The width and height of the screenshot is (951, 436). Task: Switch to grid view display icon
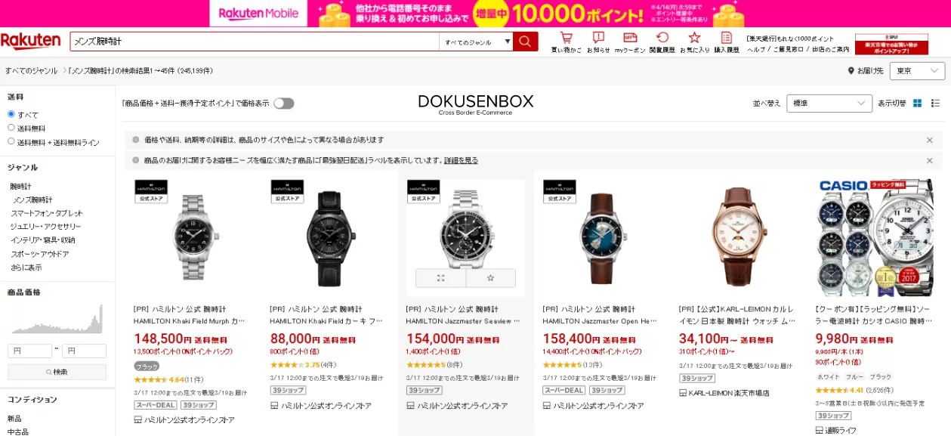point(918,103)
